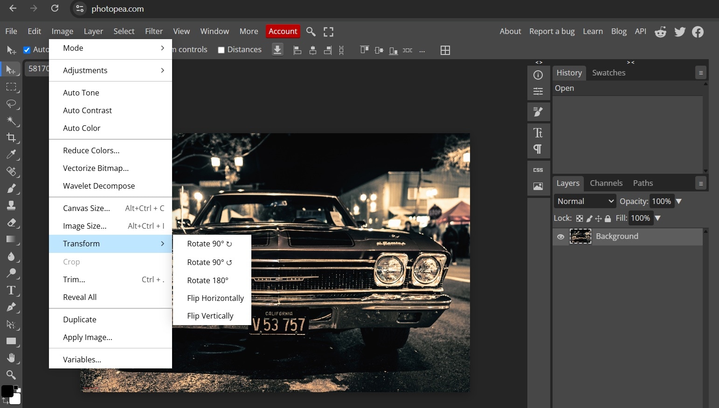Choose Flip Horizontally from Transform submenu
Screen dimensions: 719x408
pyautogui.click(x=215, y=298)
